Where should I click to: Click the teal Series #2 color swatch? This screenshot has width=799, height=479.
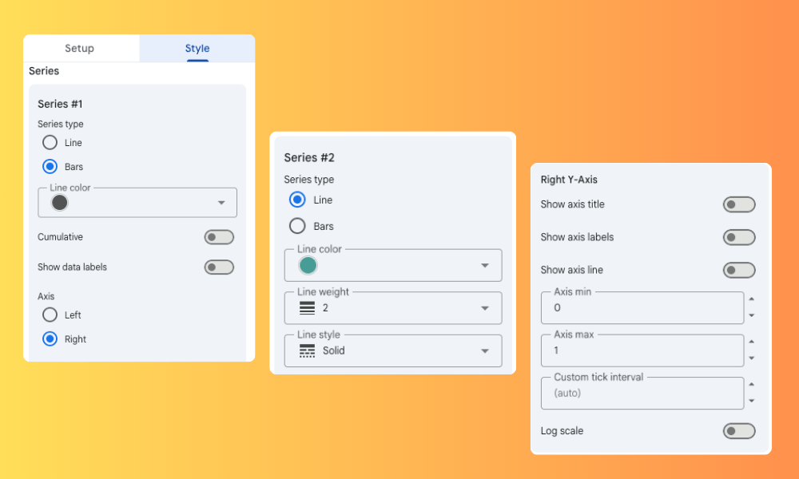tap(308, 266)
